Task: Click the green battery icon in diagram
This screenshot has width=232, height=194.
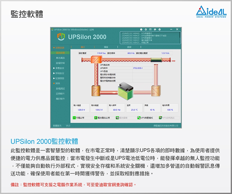Action: [126, 91]
